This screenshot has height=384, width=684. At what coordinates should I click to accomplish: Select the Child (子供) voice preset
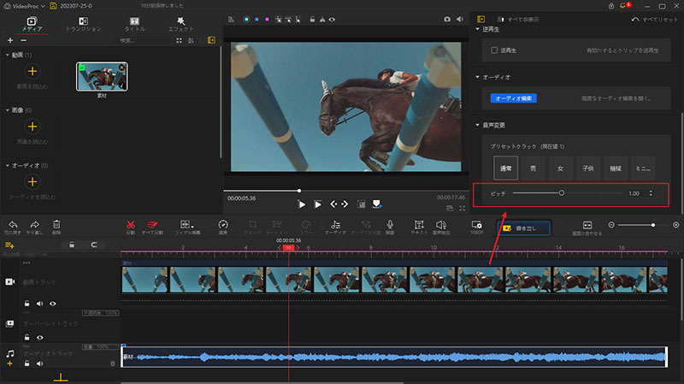(x=588, y=168)
